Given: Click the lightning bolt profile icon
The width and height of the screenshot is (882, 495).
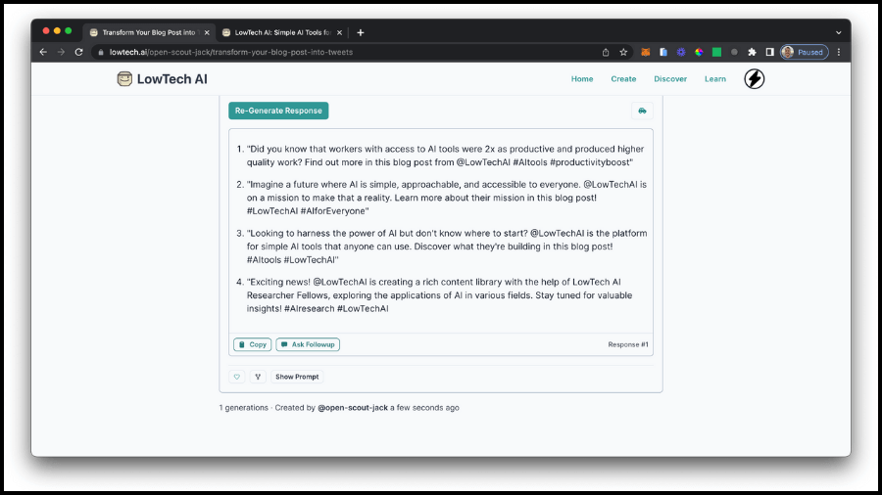Looking at the screenshot, I should pyautogui.click(x=754, y=79).
